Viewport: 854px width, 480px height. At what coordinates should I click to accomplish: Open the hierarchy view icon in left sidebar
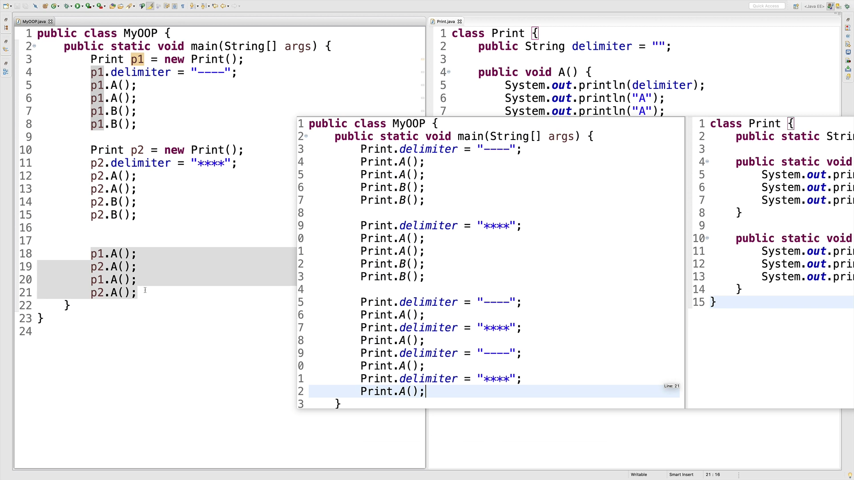point(6,49)
